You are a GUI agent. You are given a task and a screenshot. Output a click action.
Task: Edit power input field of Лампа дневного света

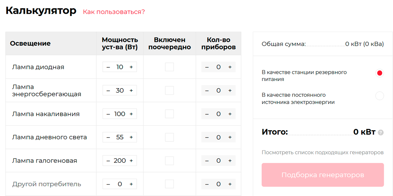tap(120, 137)
